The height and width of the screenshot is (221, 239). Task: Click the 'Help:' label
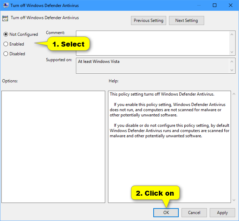point(114,81)
